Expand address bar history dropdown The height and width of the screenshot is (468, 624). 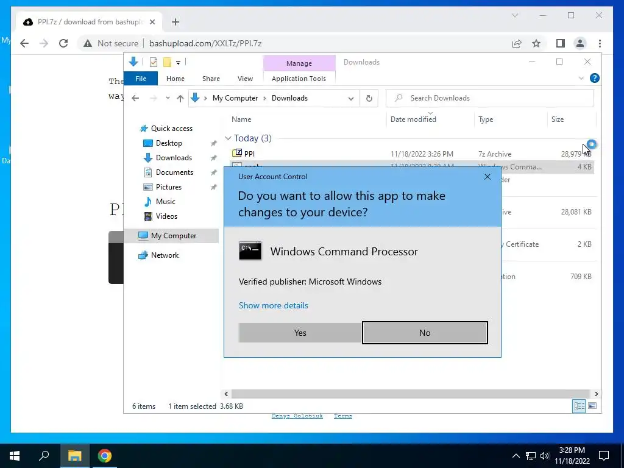pyautogui.click(x=350, y=98)
